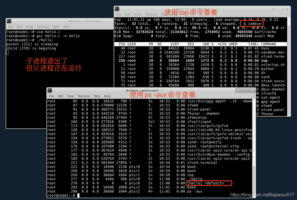Open File menu in ps -aux terminal window
The height and width of the screenshot is (200, 297).
click(x=51, y=96)
